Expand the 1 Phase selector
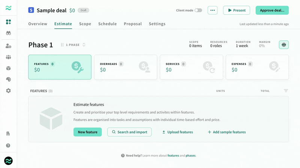Viewport: 300px width, 168px height. 73,45
